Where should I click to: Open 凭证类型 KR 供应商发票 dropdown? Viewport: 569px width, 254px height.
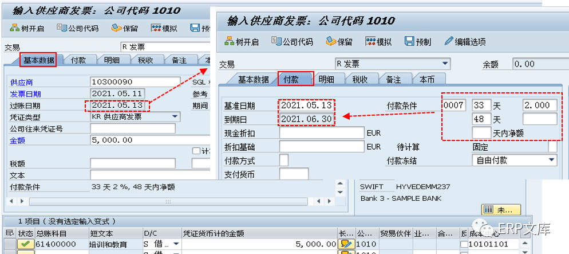[x=175, y=116]
